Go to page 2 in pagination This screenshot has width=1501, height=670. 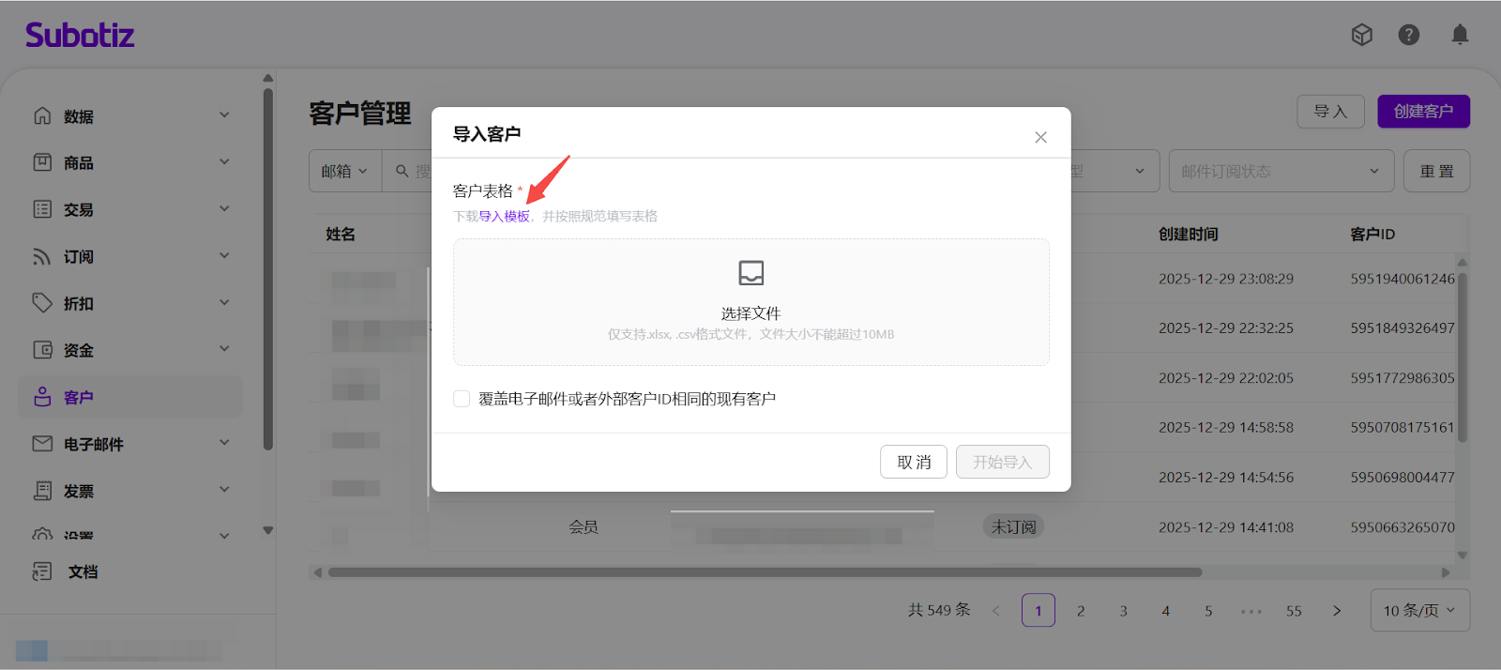point(1081,611)
